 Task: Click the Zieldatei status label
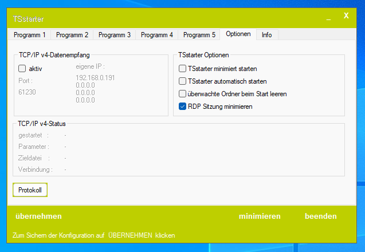(x=34, y=158)
